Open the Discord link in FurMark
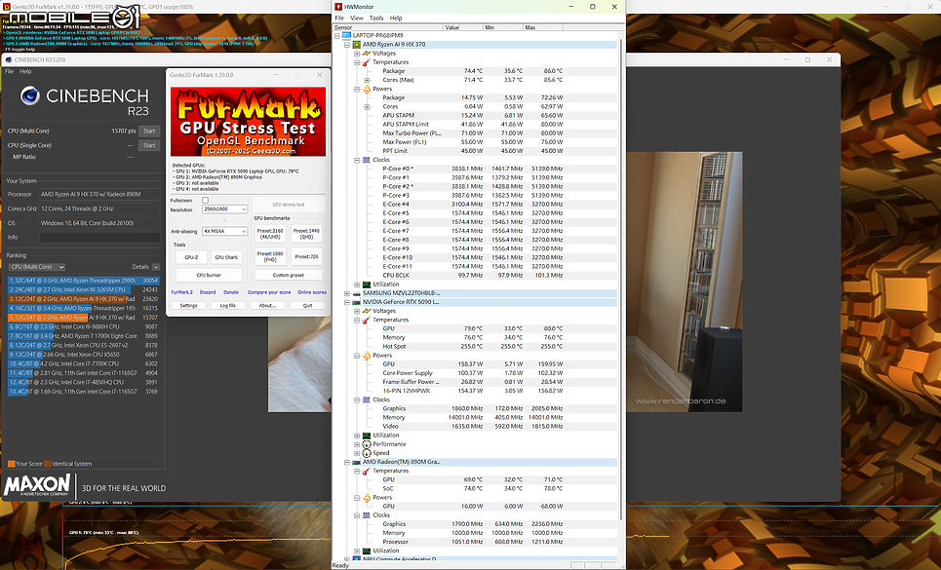Screen dimensions: 941x570 pyautogui.click(x=208, y=292)
